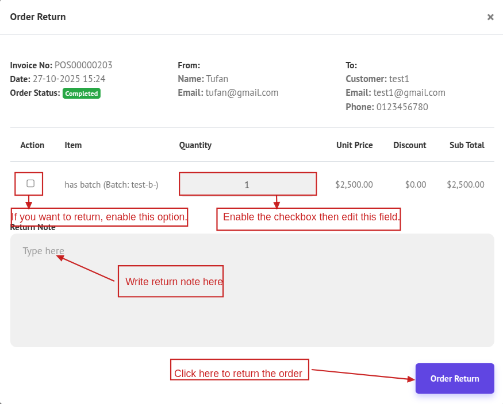Select invoice number POS00000203
Screen dimensions: 503x404
(x=83, y=65)
